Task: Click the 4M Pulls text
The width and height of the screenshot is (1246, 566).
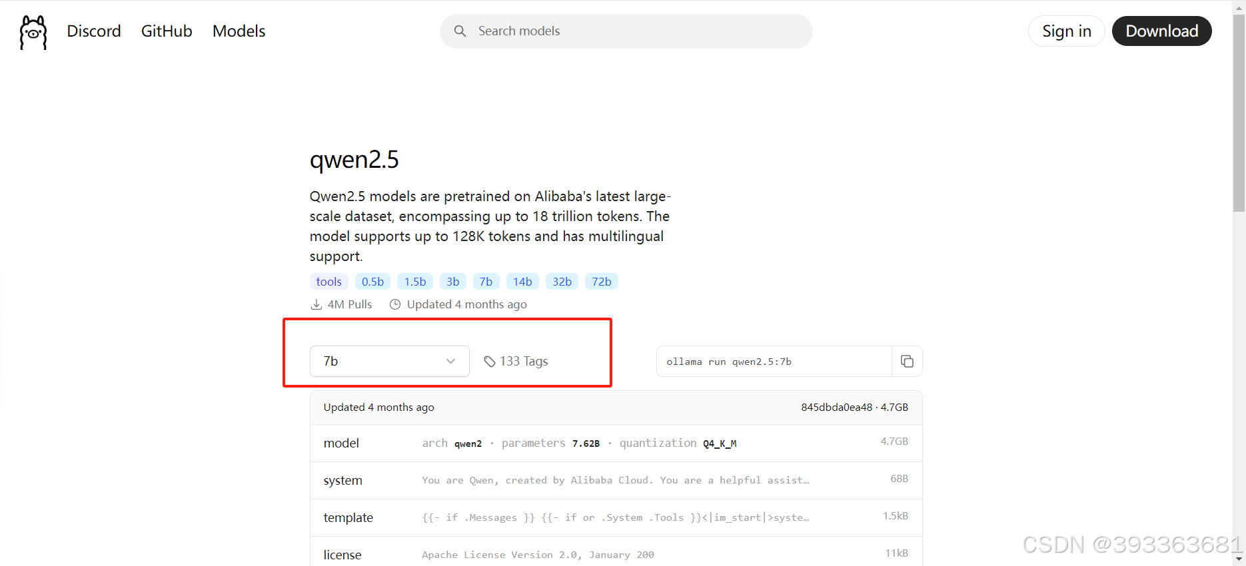Action: pyautogui.click(x=350, y=304)
